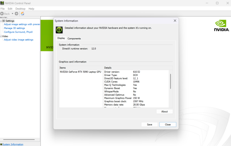The image size is (231, 146).
Task: Click the graphics card details scrollbar
Action: tap(171, 81)
